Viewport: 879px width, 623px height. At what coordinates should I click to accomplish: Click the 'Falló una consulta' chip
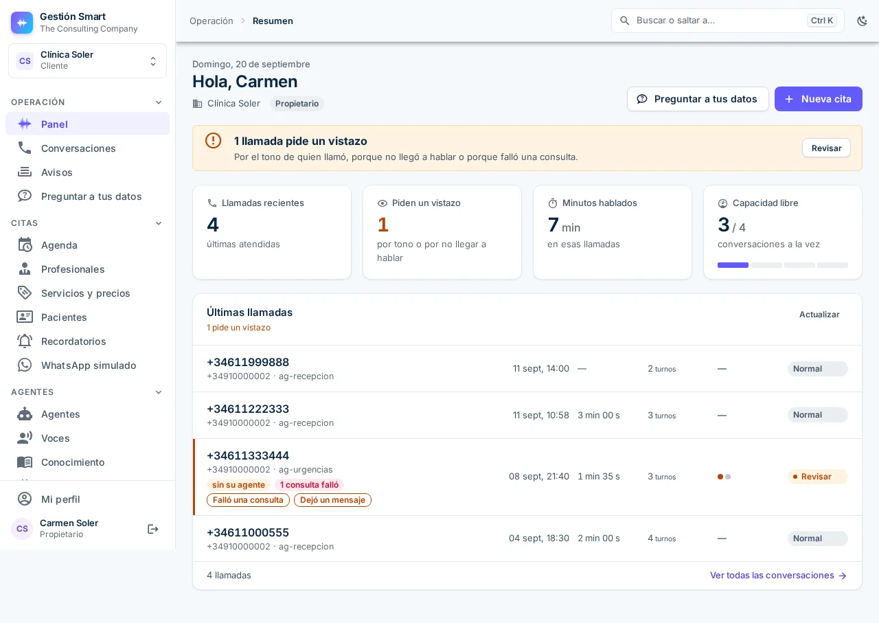coord(248,500)
